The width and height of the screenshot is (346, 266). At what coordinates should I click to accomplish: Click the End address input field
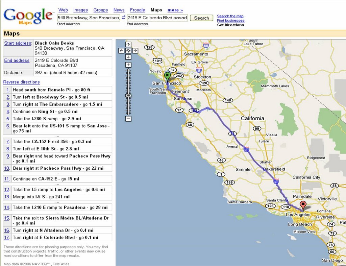click(x=157, y=18)
